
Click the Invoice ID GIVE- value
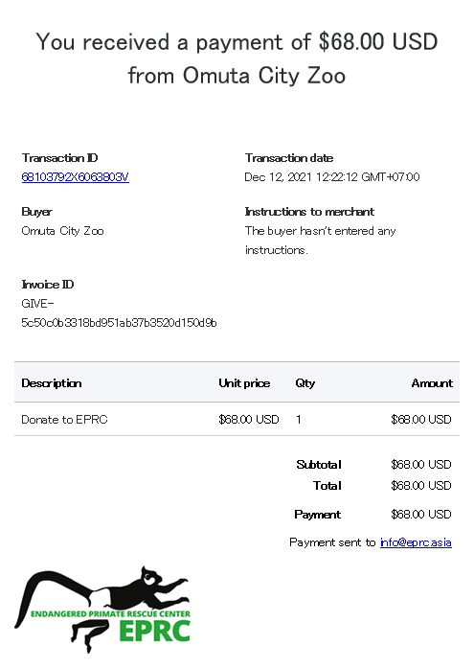[119, 313]
